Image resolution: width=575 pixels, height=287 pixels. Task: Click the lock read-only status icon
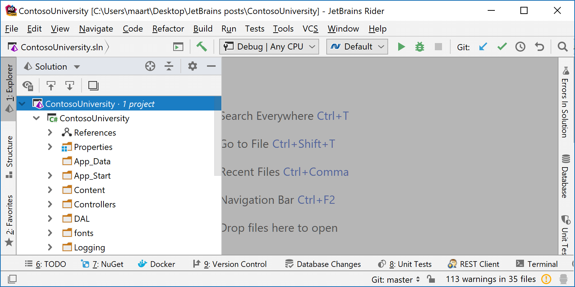[431, 279]
